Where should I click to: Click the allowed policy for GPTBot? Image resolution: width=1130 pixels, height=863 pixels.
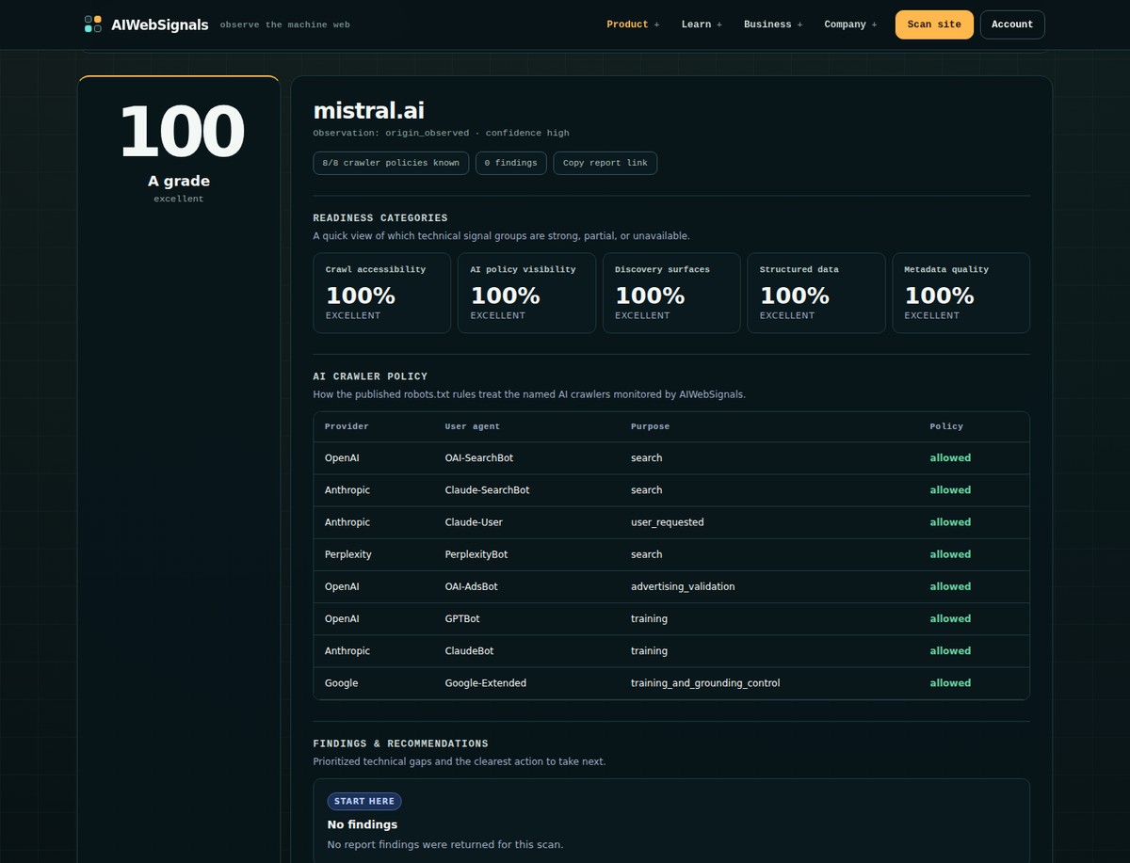(950, 618)
